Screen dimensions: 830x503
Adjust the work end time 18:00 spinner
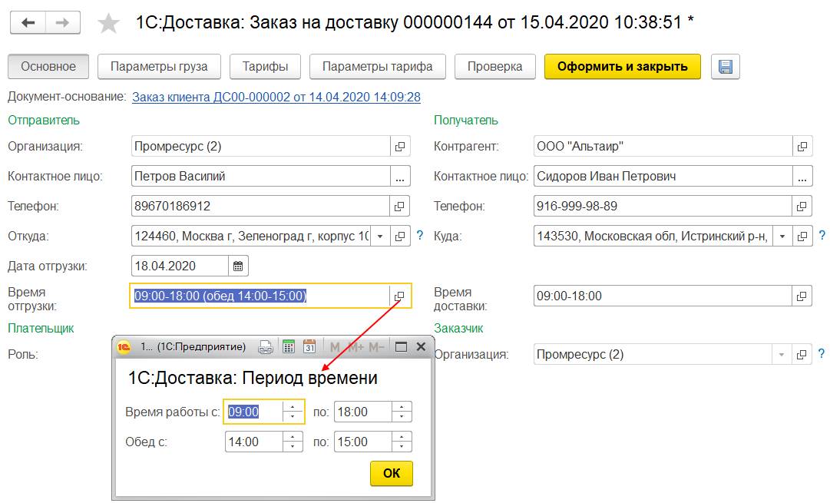click(402, 412)
